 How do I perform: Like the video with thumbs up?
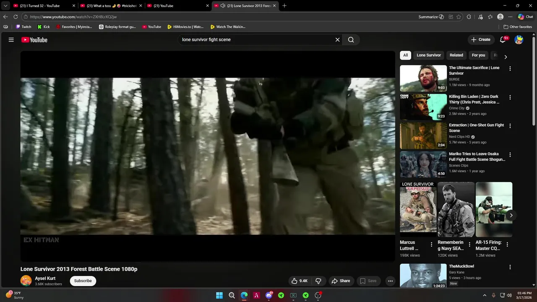pyautogui.click(x=300, y=281)
